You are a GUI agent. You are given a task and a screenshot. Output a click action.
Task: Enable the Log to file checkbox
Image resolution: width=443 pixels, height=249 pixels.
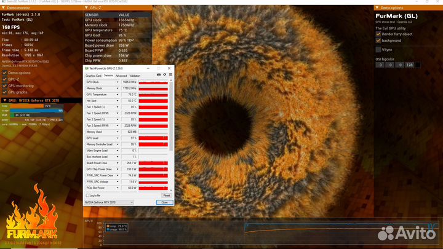click(x=87, y=196)
